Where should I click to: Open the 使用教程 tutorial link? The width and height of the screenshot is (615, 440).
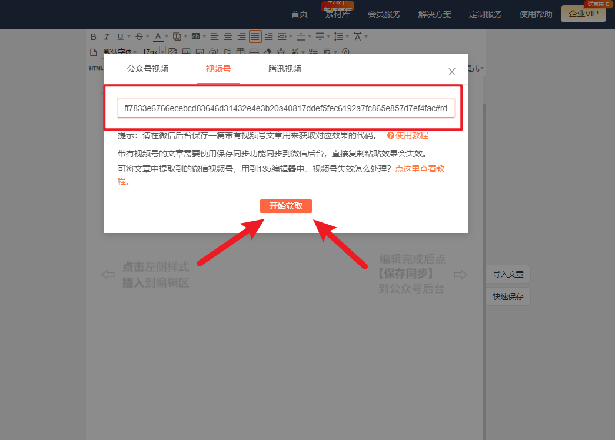[412, 135]
